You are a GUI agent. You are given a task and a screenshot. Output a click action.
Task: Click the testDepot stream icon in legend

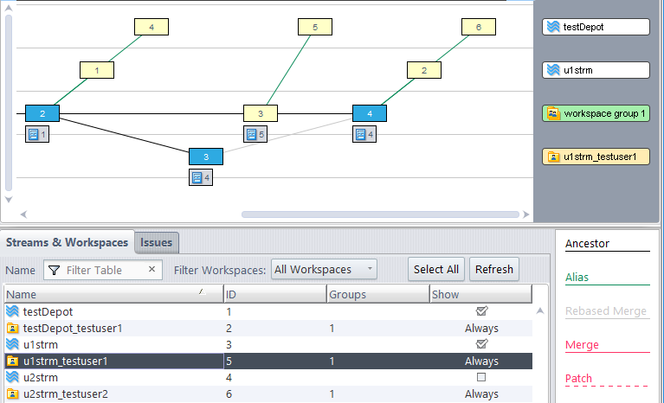tap(552, 27)
